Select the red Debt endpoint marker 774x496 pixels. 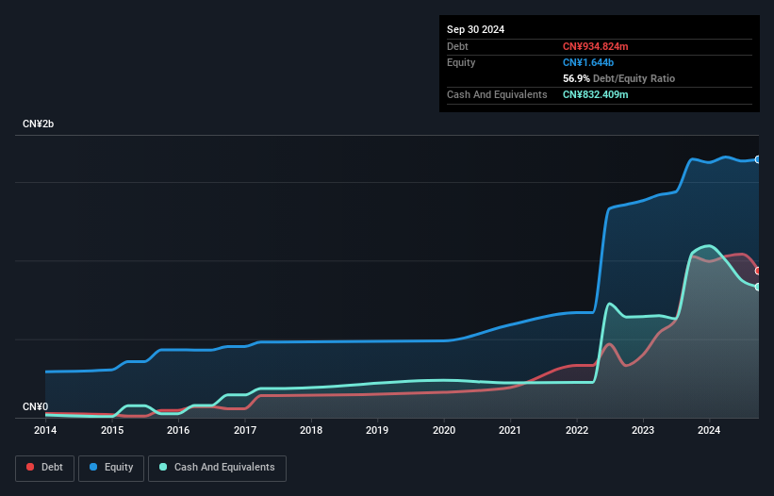758,271
